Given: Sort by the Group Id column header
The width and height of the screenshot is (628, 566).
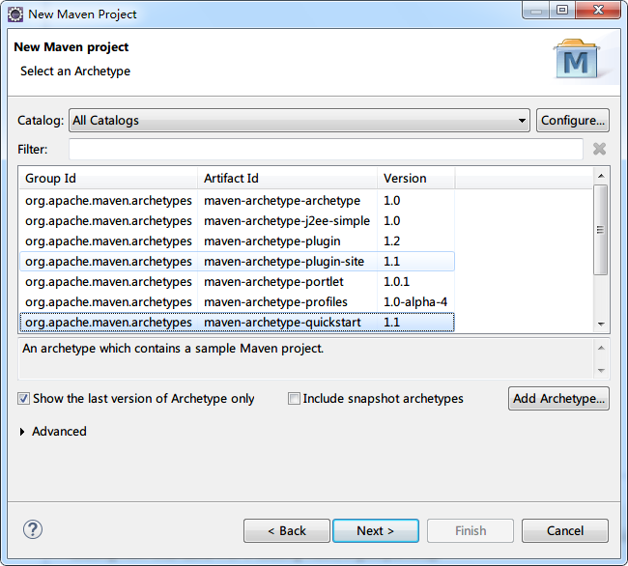Looking at the screenshot, I should (108, 178).
